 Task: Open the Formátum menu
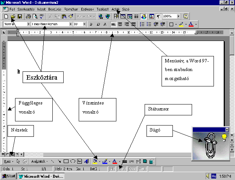click(71, 9)
